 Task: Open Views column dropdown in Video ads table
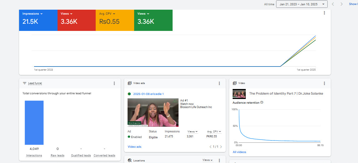pos(192,131)
